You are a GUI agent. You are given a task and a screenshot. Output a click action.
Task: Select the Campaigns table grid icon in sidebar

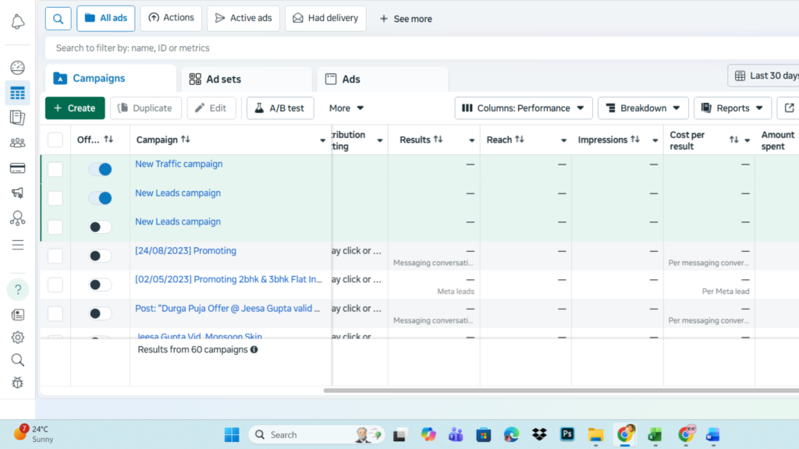click(x=17, y=93)
